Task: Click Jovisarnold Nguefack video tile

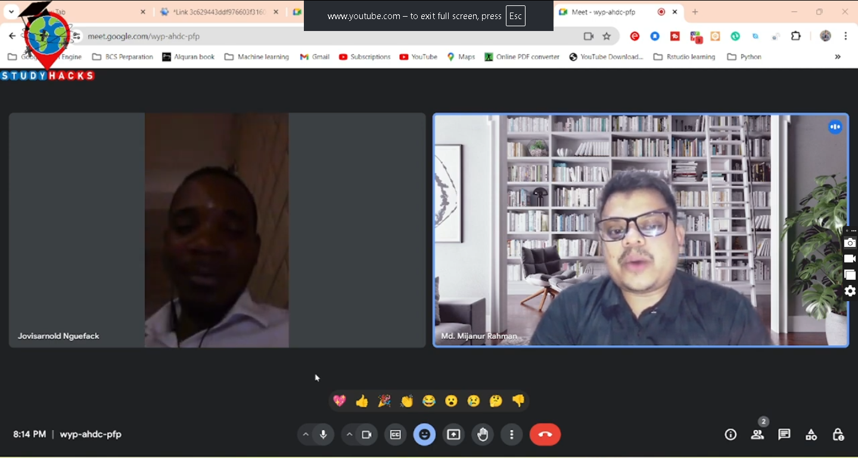Action: (217, 230)
